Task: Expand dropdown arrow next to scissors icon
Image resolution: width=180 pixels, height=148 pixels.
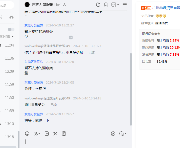Action: pos(39,133)
